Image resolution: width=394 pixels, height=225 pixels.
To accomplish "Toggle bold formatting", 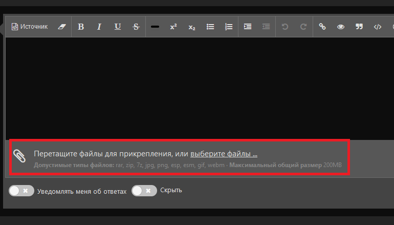I will tap(81, 27).
